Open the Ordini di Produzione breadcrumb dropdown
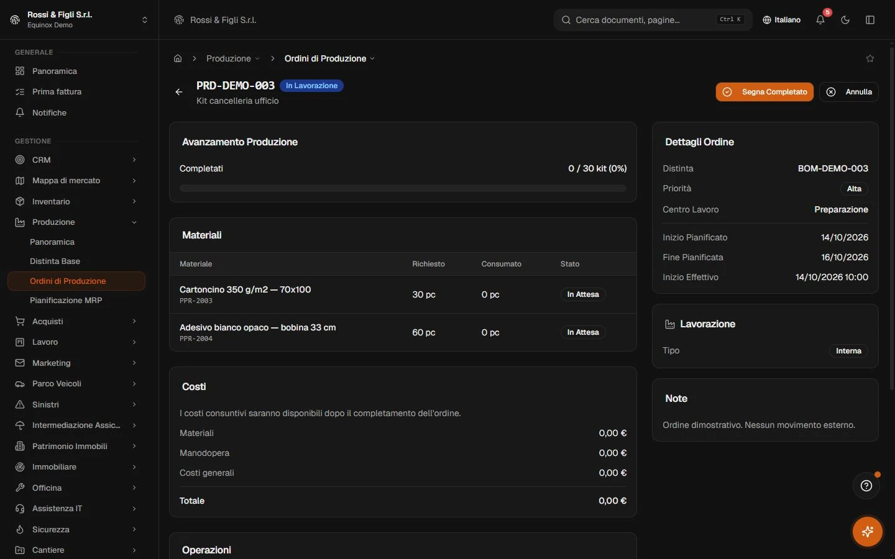Viewport: 895px width, 559px height. coord(329,58)
